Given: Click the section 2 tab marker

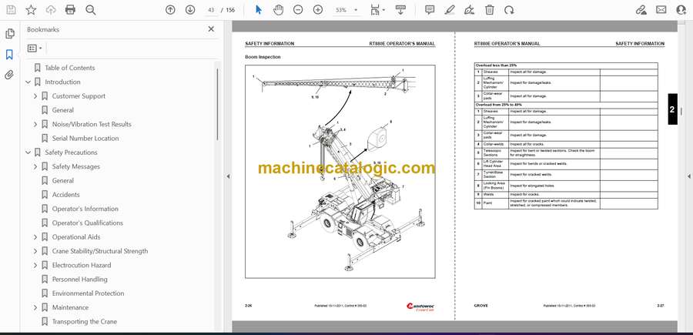Looking at the screenshot, I should coord(672,109).
